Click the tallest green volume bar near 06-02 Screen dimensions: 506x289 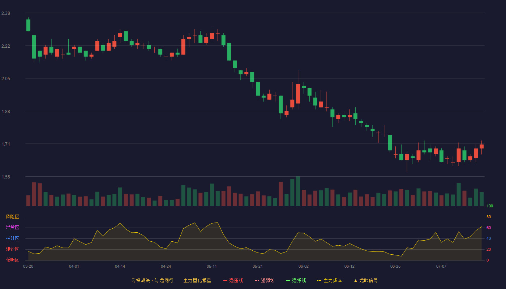[298, 191]
